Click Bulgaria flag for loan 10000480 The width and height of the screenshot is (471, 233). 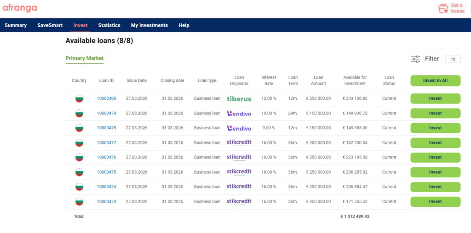79,98
